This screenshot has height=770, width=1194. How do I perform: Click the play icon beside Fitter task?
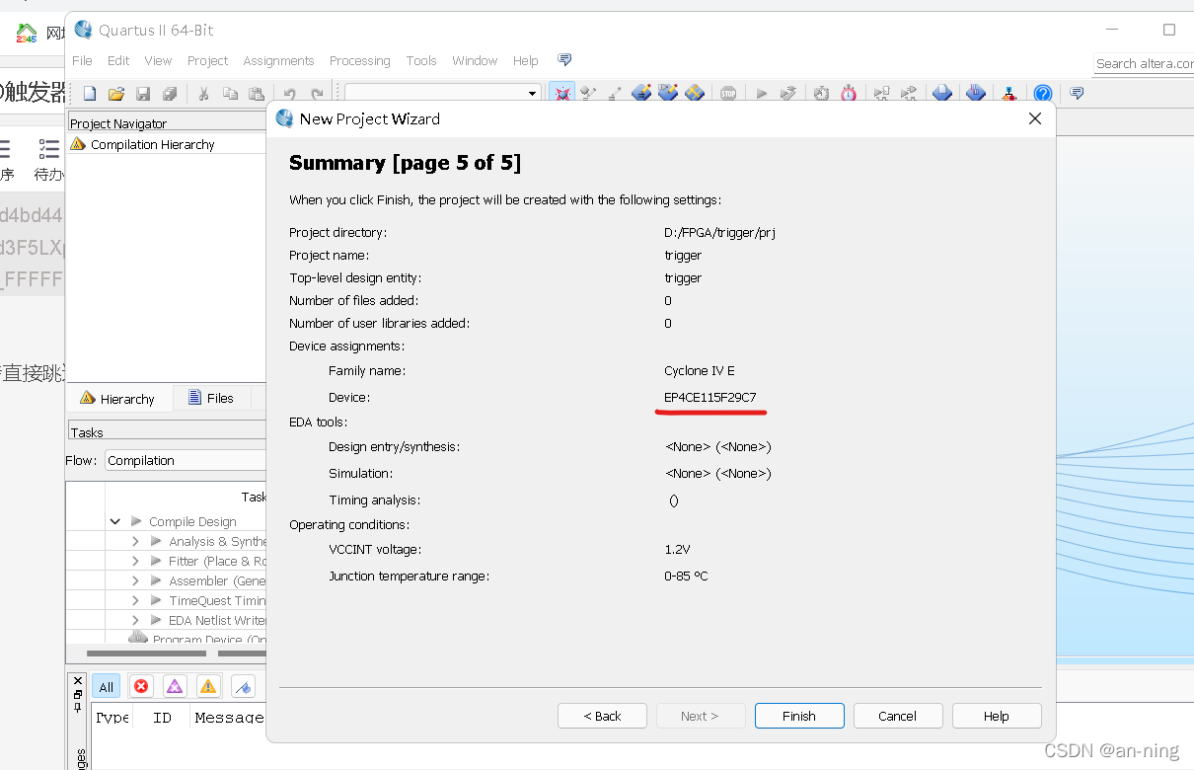[156, 561]
